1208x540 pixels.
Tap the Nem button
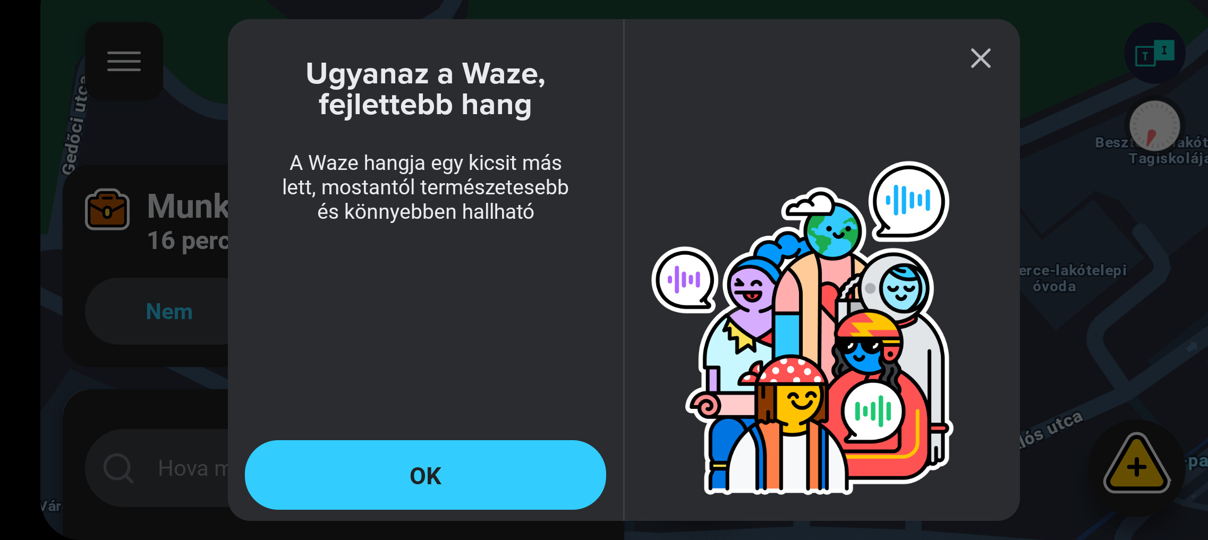(x=169, y=312)
